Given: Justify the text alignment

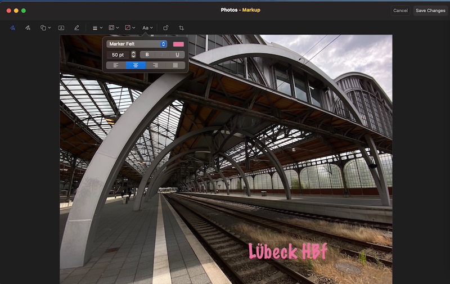Looking at the screenshot, I should (x=175, y=65).
